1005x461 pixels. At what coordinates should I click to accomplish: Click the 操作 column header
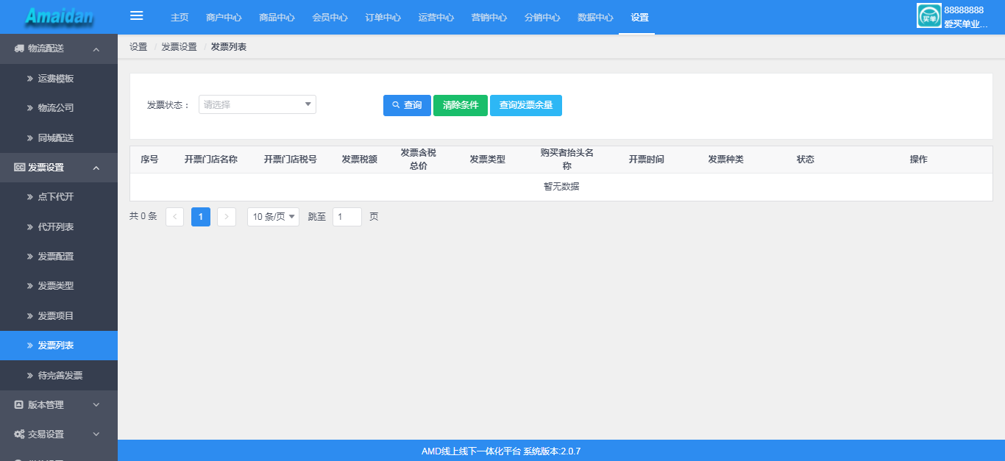919,160
